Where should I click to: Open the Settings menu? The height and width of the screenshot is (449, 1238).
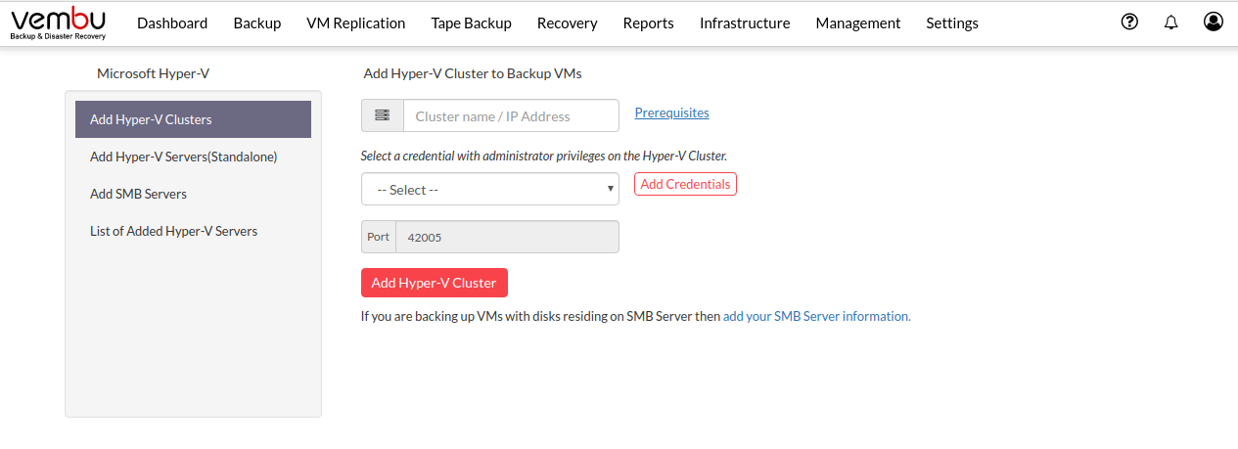[952, 23]
